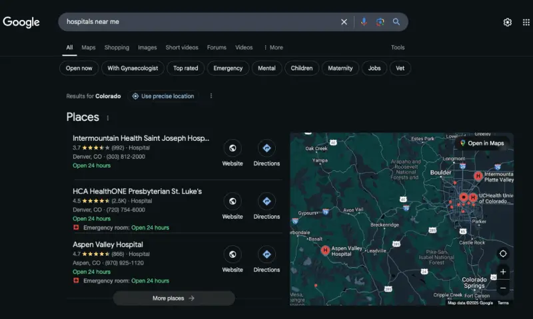Image resolution: width=533 pixels, height=319 pixels.
Task: Click the magnifying glass search icon
Action: pyautogui.click(x=396, y=22)
